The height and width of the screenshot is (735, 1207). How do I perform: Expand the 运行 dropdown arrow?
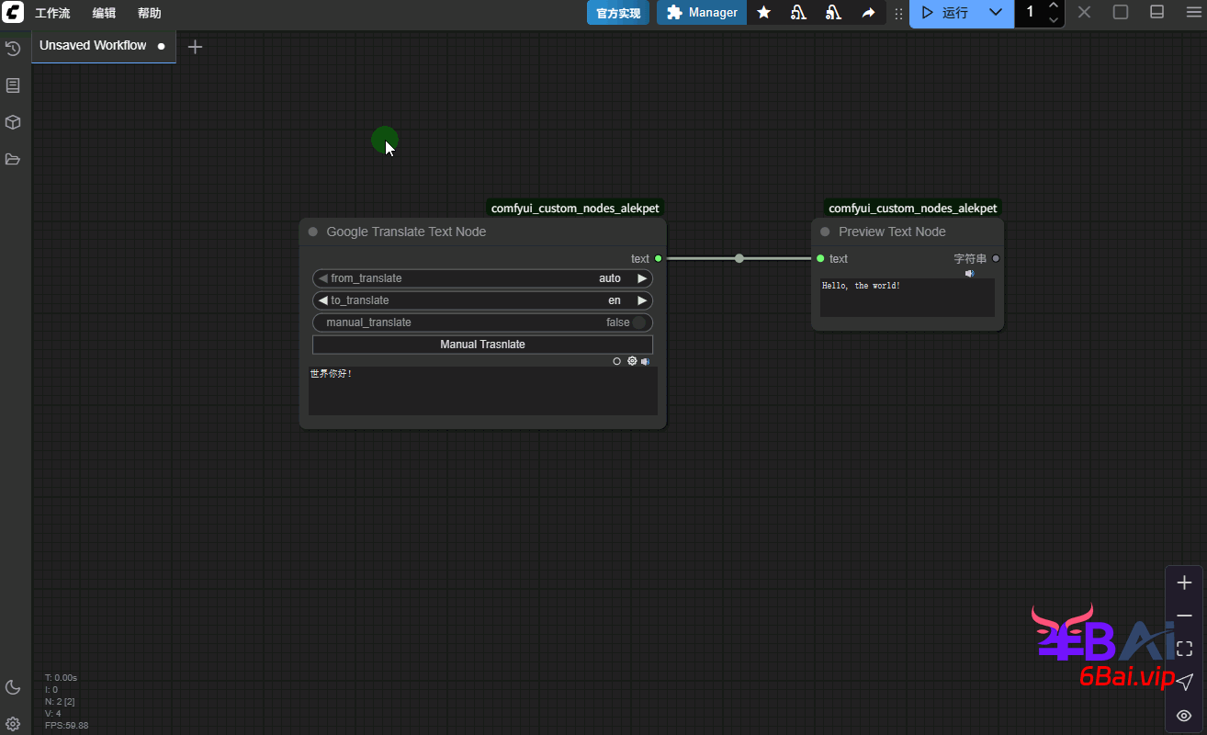coord(996,13)
